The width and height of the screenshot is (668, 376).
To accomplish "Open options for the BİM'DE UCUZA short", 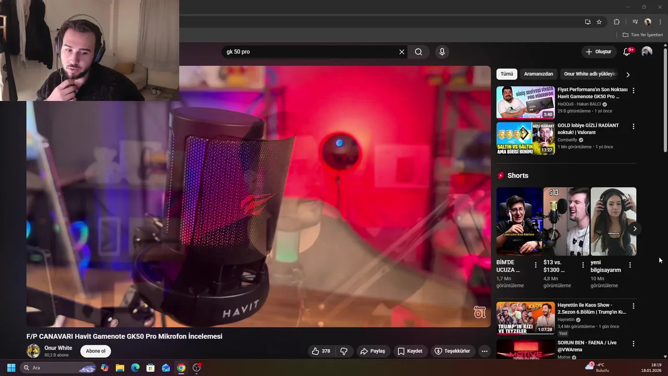I will 535,265.
